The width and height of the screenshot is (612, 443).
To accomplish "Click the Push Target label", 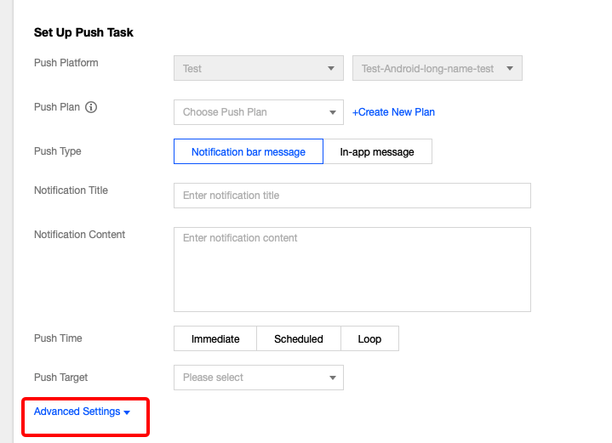I will (60, 378).
